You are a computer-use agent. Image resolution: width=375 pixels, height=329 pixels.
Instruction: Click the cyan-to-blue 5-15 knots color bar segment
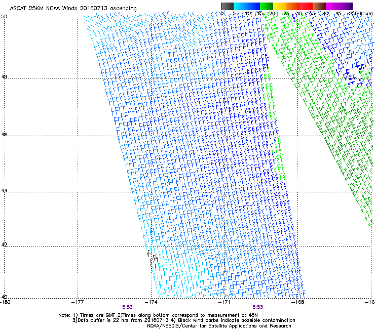[x=247, y=6]
